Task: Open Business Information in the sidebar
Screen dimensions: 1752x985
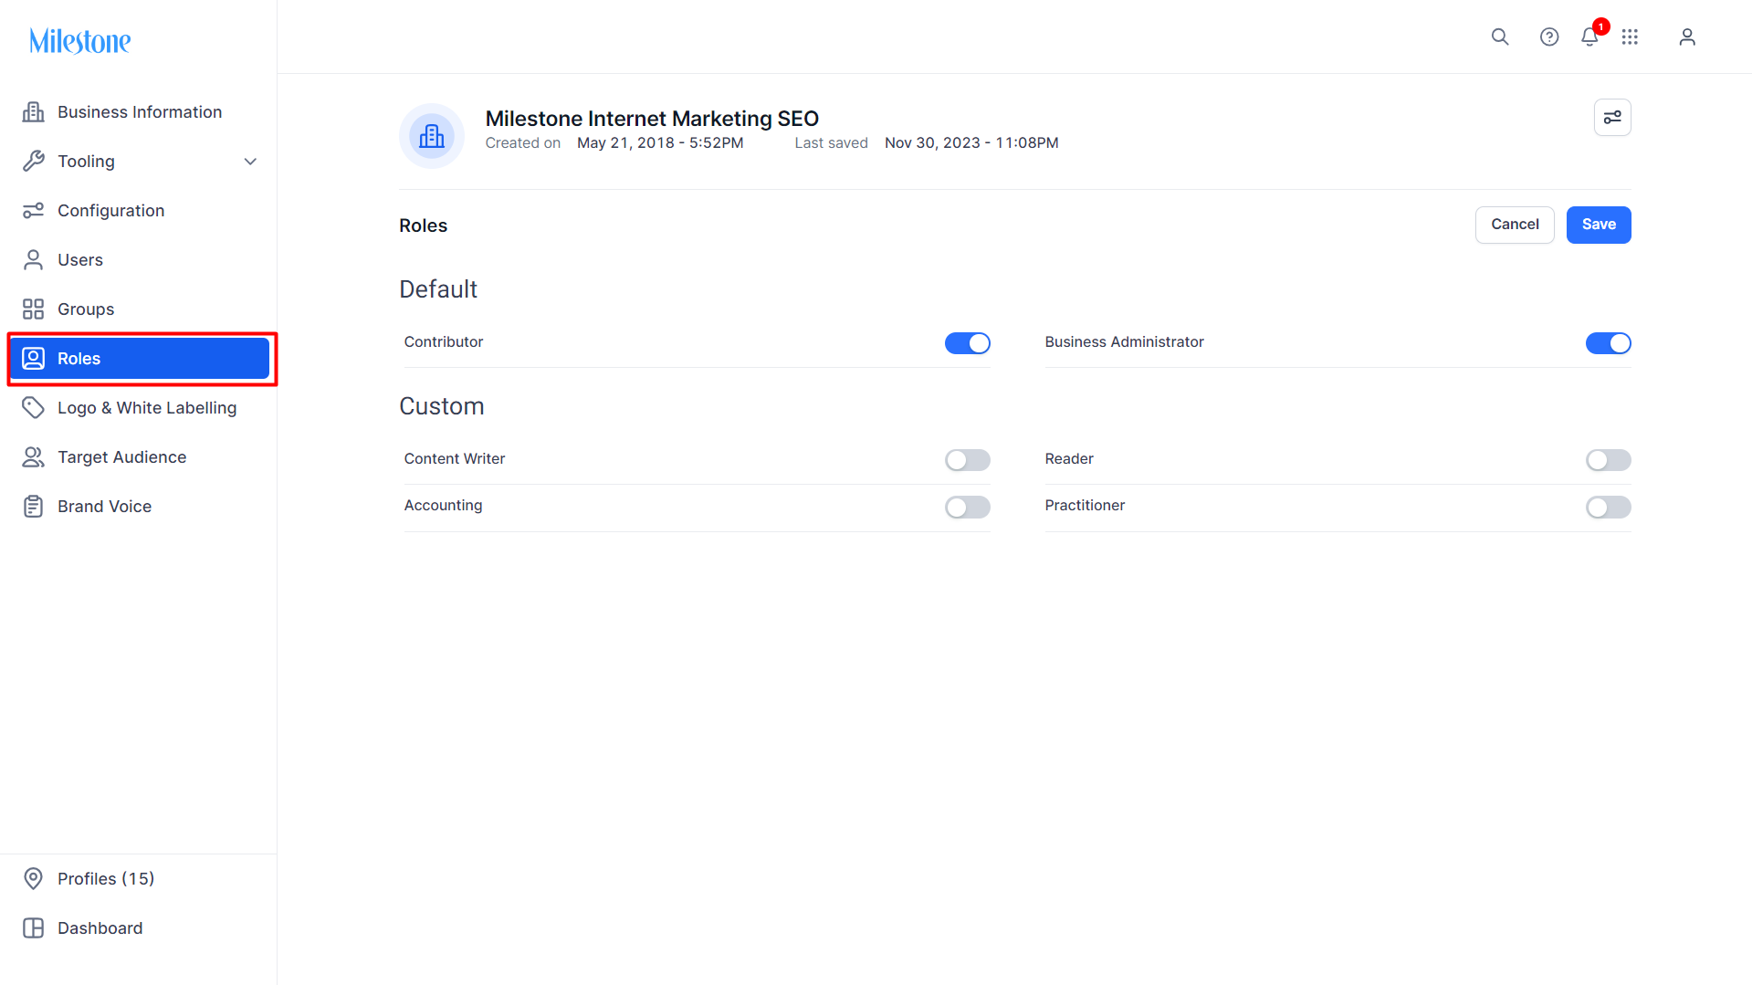Action: pos(139,112)
